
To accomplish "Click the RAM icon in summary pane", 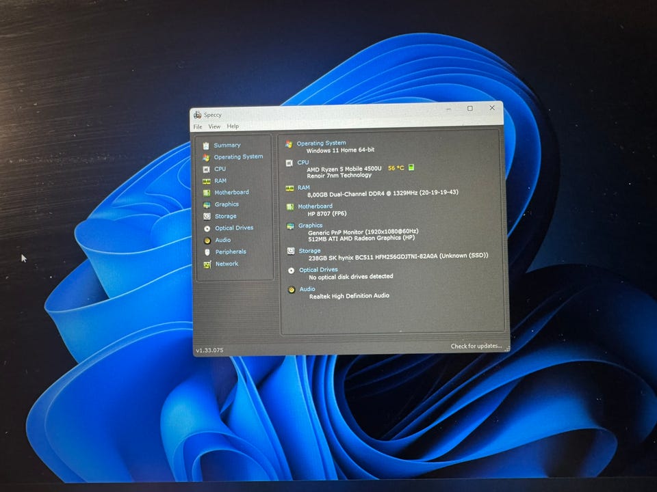I will 289,189.
